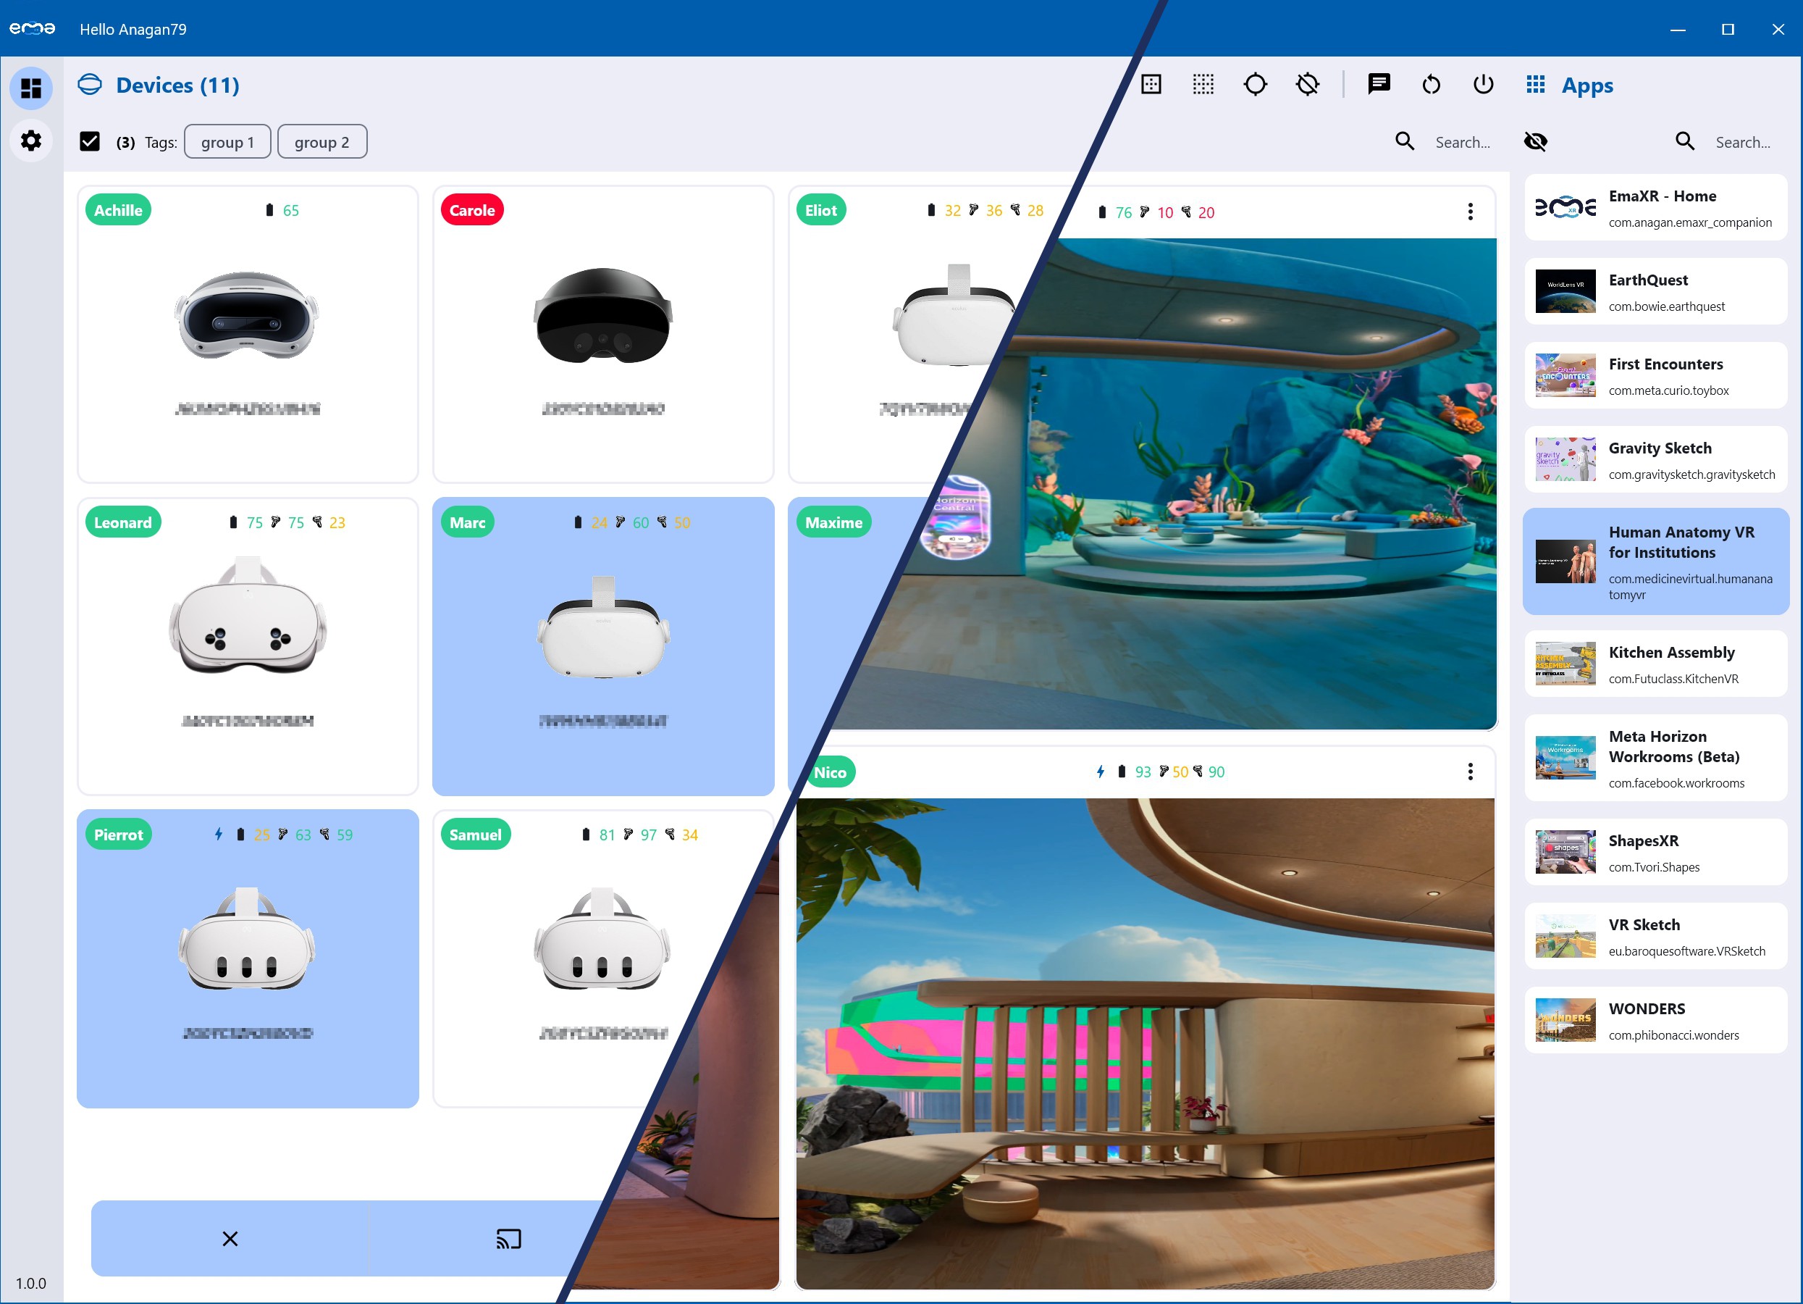Open three-dot menu on Nico's stream
1803x1304 pixels.
pyautogui.click(x=1470, y=772)
